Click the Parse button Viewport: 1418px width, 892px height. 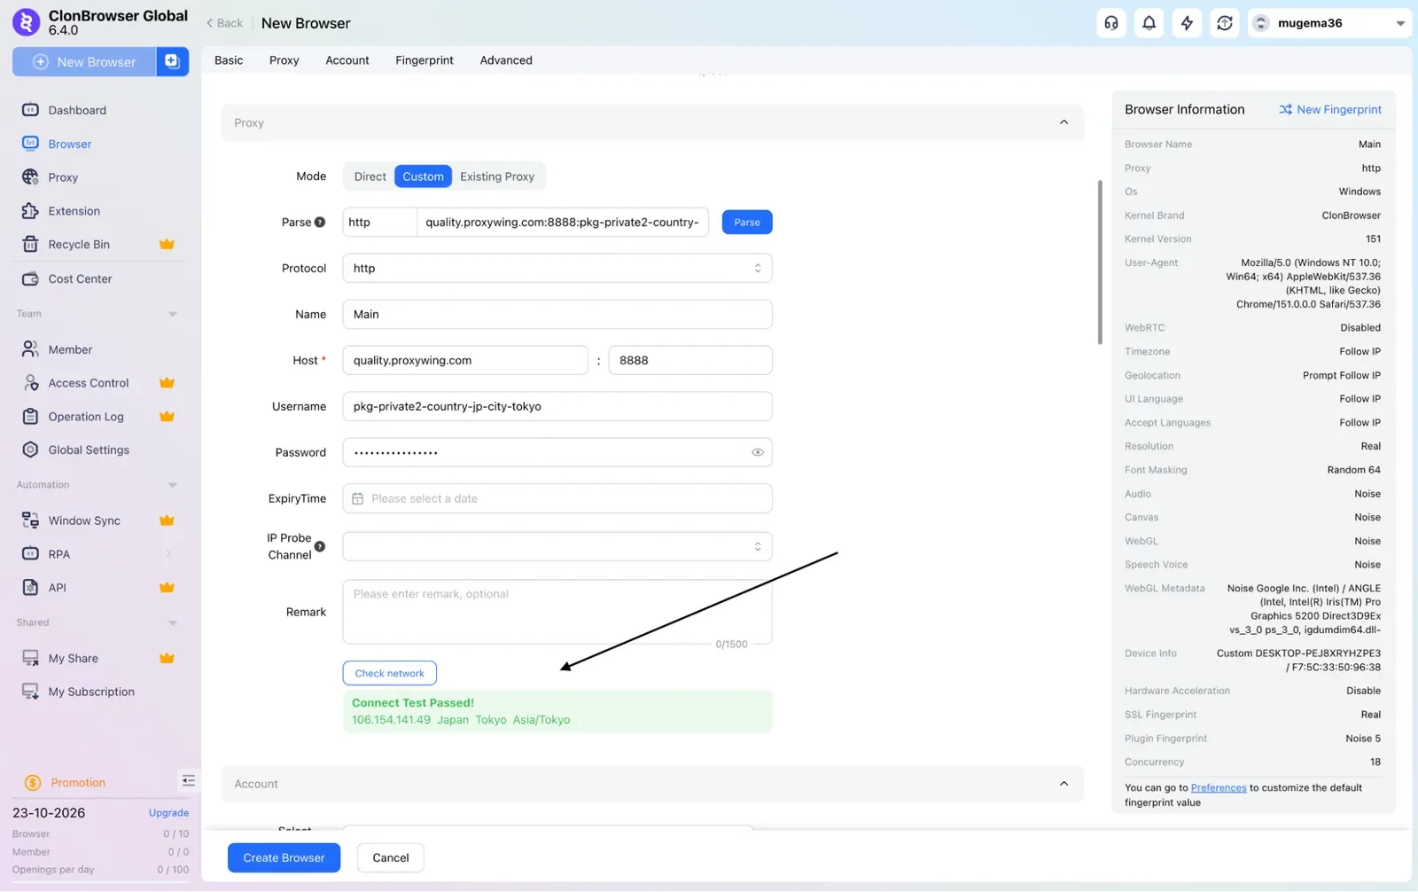[747, 222]
